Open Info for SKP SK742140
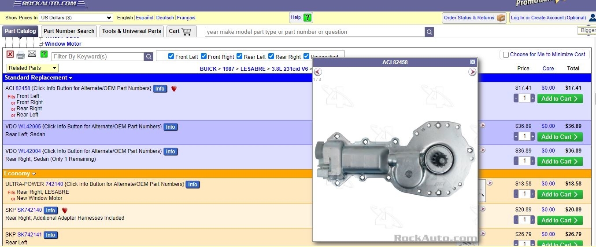Screen dimensions: 596x247 point(51,211)
